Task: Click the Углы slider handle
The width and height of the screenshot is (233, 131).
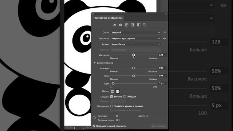Action: (134, 76)
